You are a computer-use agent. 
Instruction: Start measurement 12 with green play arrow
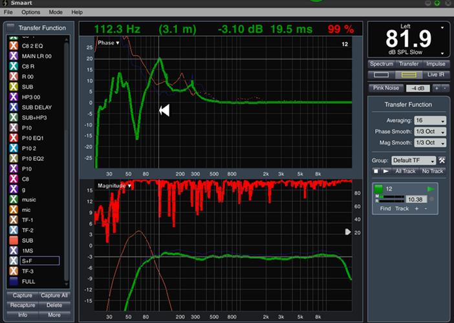click(x=431, y=189)
